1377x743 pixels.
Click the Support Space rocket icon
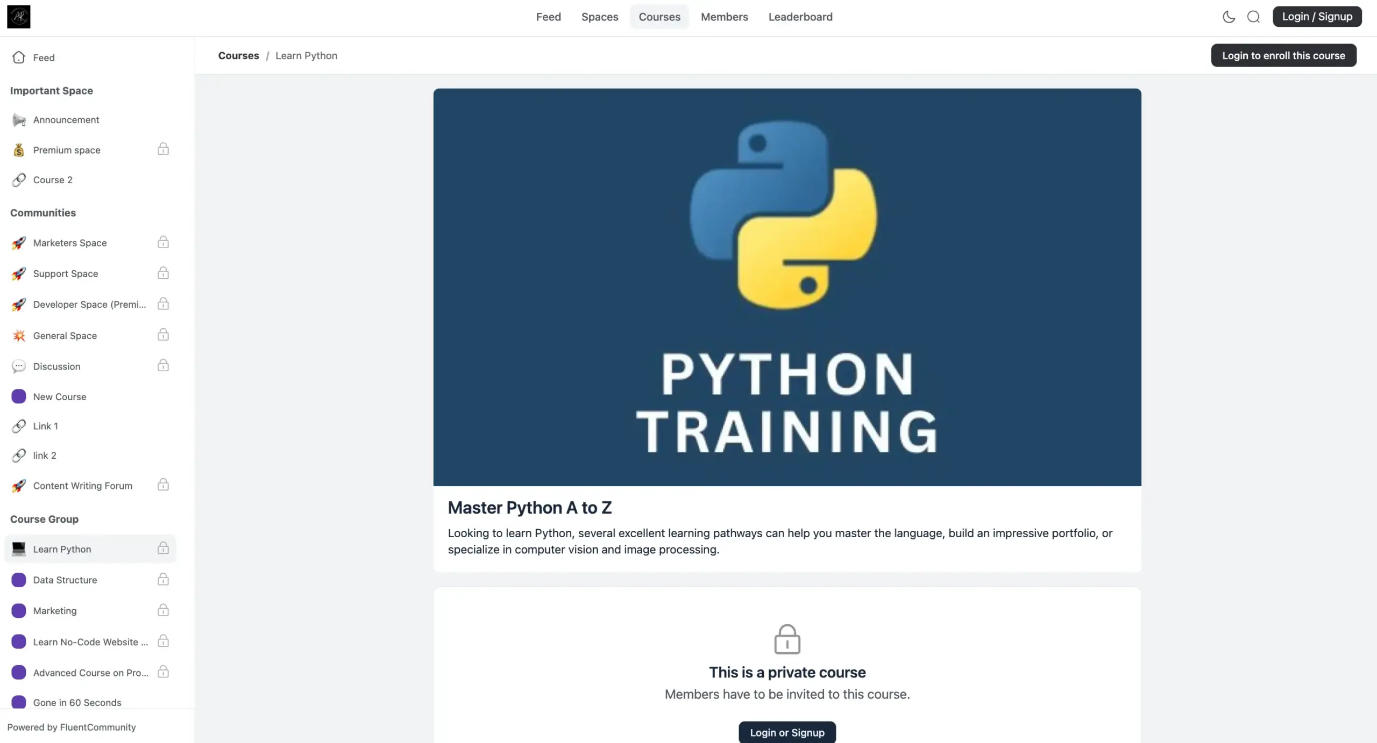(x=19, y=273)
